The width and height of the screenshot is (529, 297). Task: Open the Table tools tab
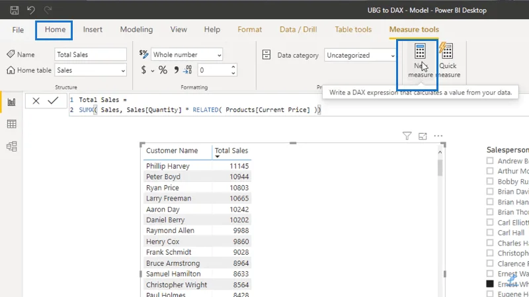pos(353,29)
